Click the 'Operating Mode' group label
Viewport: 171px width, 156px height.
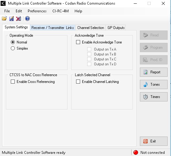coord(21,35)
